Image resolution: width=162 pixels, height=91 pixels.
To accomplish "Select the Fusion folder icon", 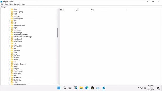I will (12, 66).
